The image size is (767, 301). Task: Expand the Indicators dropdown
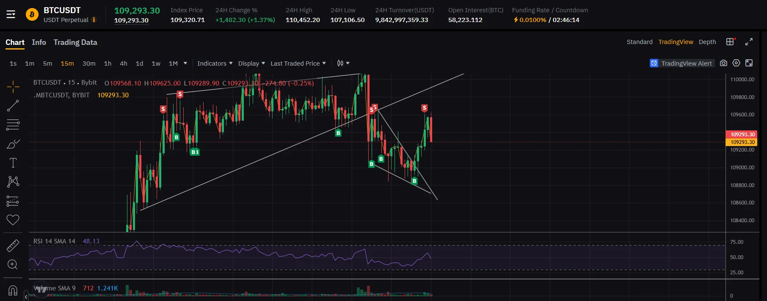pyautogui.click(x=215, y=64)
